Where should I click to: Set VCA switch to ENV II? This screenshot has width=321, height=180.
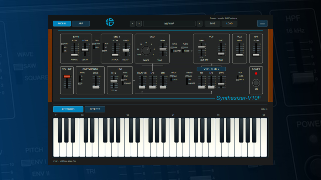[x=237, y=80]
